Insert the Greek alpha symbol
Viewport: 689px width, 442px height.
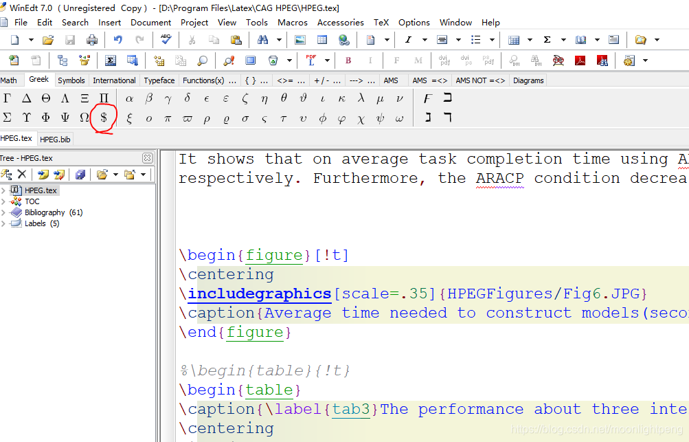click(129, 98)
